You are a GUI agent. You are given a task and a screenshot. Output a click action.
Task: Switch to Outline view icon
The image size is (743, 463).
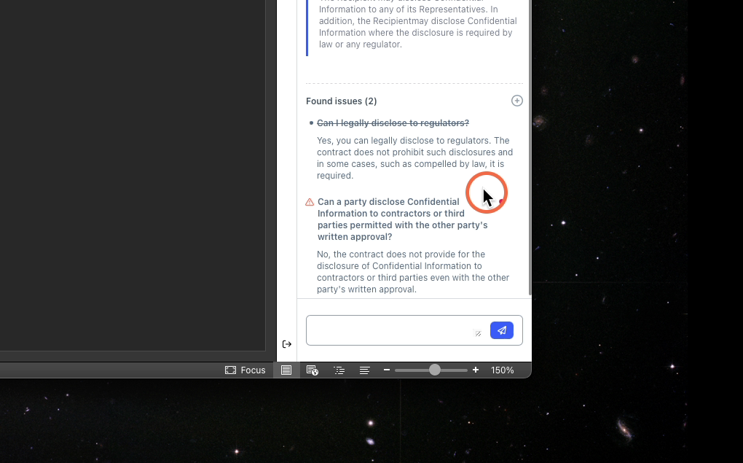[x=339, y=370]
